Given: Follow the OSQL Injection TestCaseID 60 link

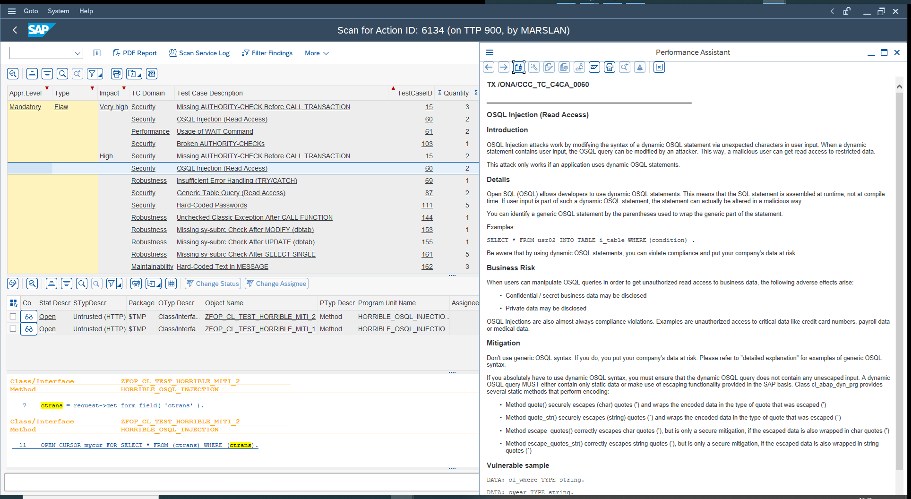Looking at the screenshot, I should coord(429,119).
